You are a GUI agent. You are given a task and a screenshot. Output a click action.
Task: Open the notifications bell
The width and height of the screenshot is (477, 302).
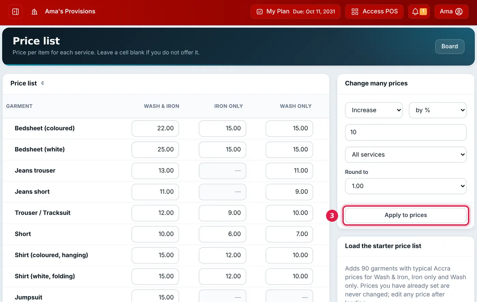(419, 12)
